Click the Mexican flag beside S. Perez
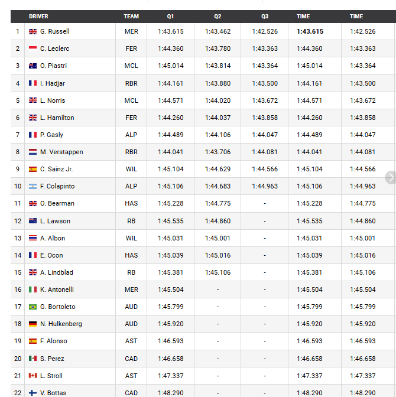Viewport: 396px width, 397px height. [33, 359]
